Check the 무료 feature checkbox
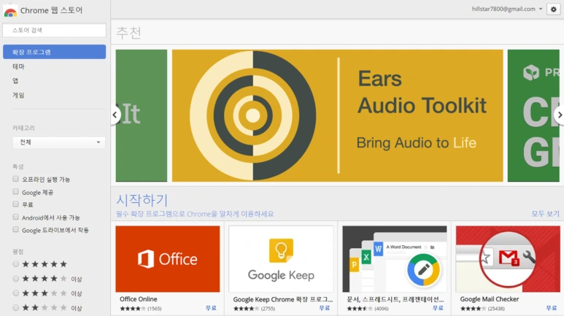 tap(15, 204)
